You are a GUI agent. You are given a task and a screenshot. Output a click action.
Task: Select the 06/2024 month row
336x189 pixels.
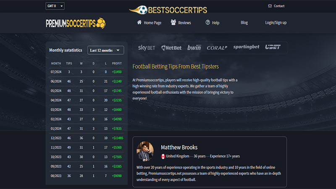pyautogui.click(x=87, y=81)
